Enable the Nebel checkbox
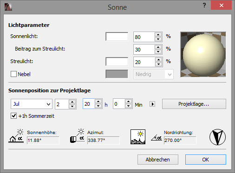 (13, 74)
